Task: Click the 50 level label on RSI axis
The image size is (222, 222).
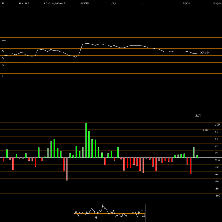Action: pyautogui.click(x=3, y=58)
